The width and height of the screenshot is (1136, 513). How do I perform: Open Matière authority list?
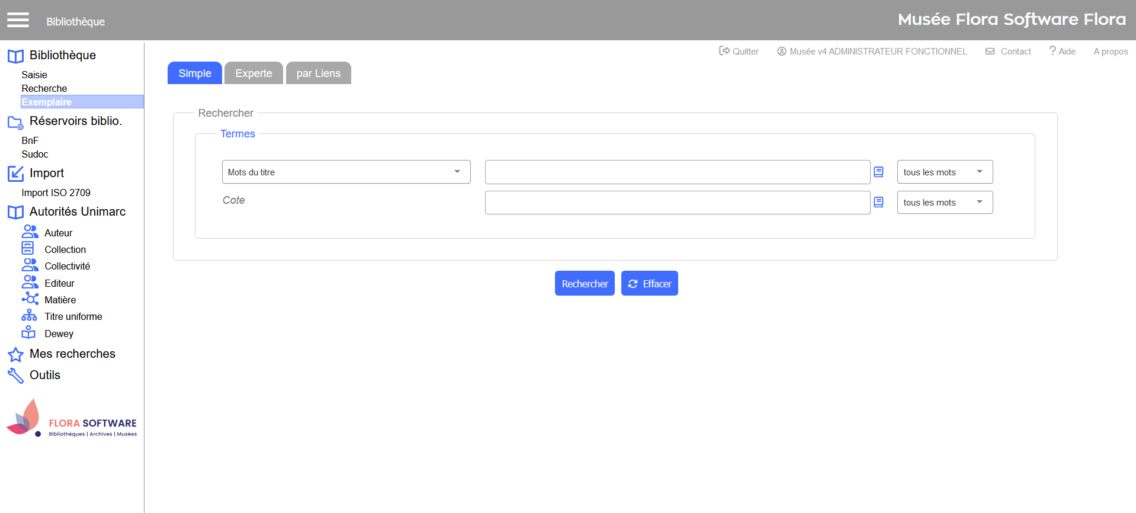[60, 300]
